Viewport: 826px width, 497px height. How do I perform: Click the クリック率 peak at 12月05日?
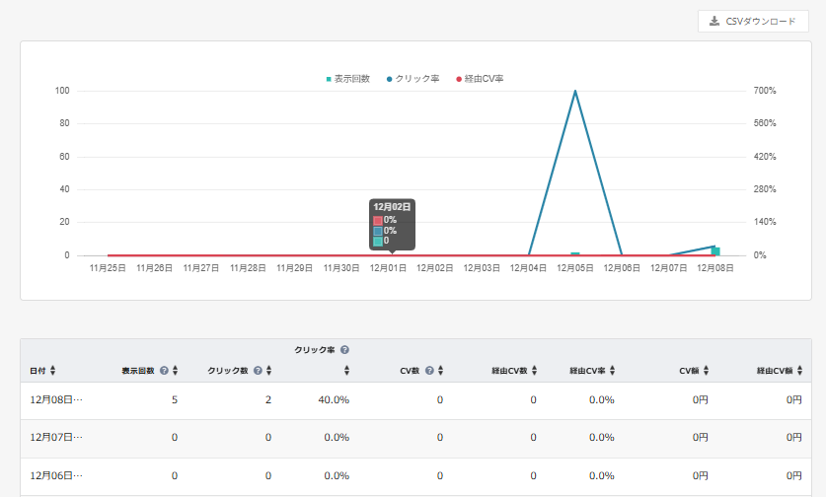coord(574,92)
